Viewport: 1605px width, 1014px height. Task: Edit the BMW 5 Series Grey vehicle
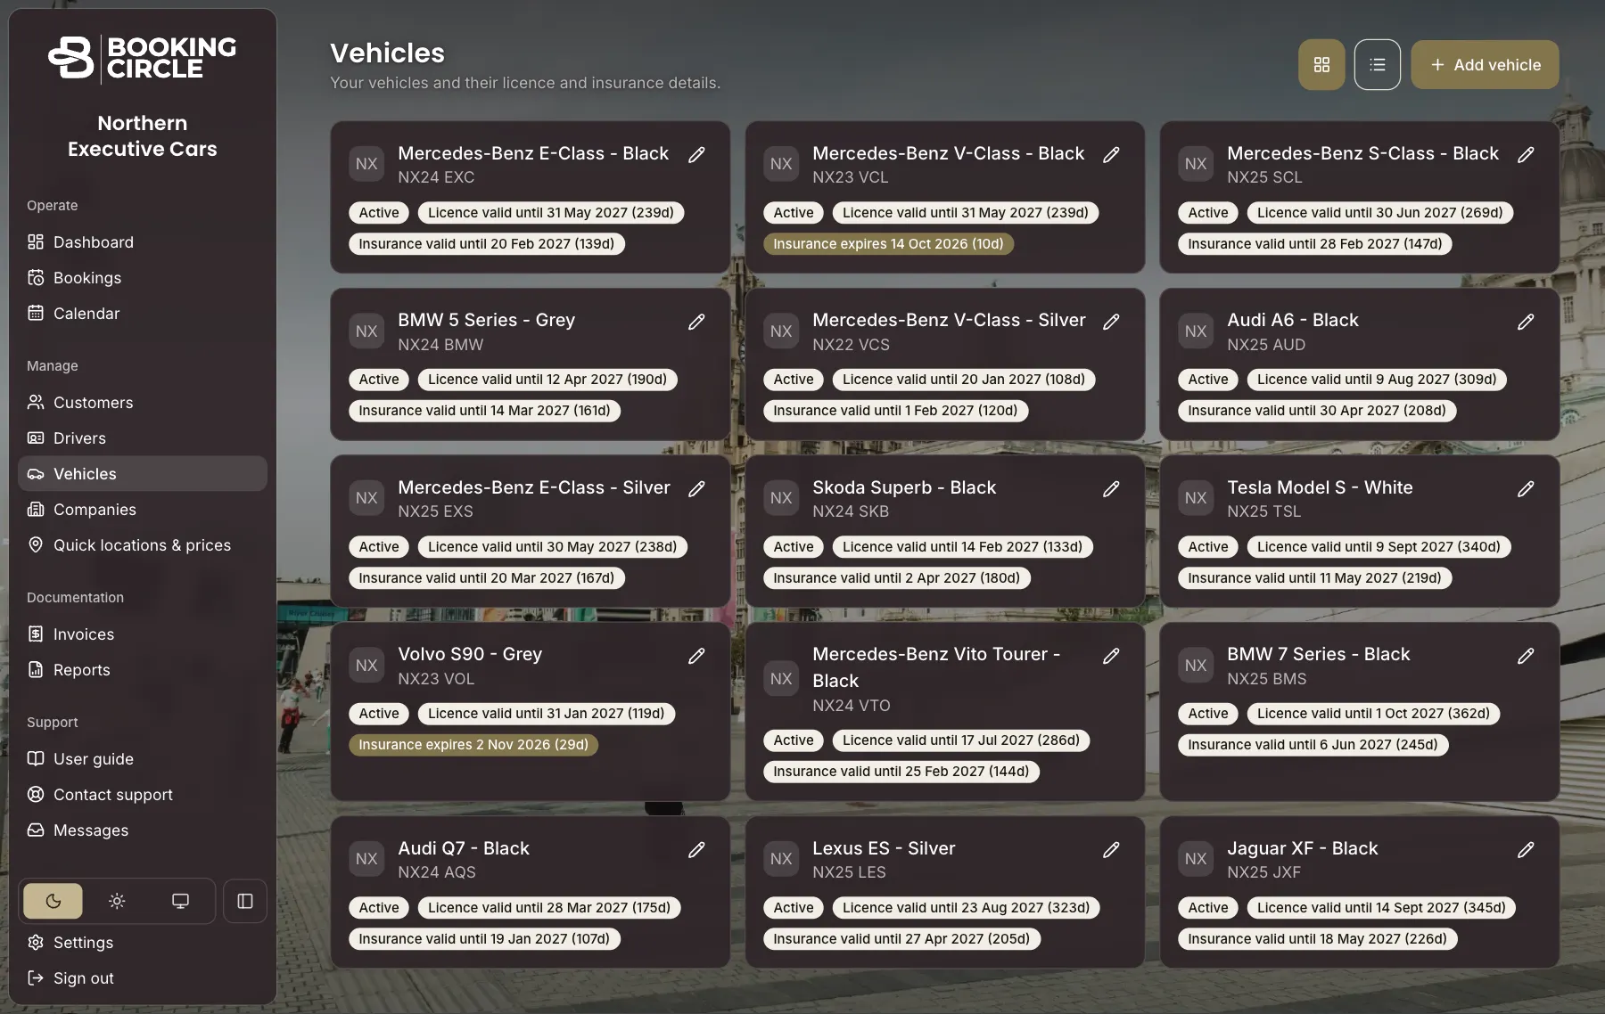click(696, 322)
